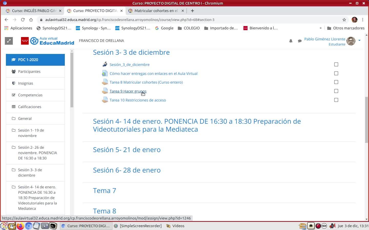This screenshot has width=369, height=230.
Task: Toggle fullscreen using the expand arrows icon
Action: tap(9, 41)
